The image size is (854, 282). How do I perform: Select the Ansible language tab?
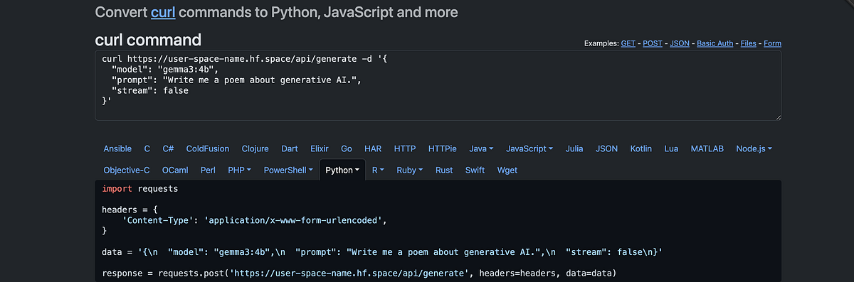coord(117,148)
